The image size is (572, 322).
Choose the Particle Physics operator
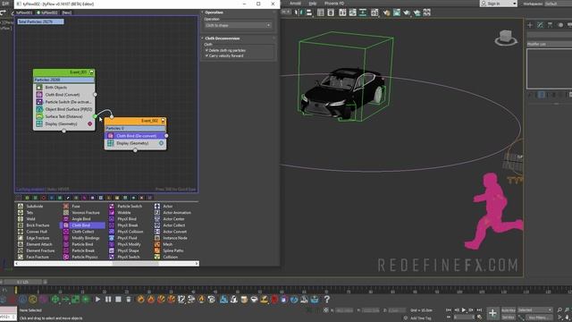coord(85,257)
